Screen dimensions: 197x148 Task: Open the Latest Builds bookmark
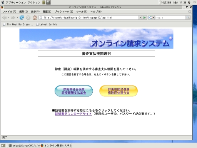[47, 24]
